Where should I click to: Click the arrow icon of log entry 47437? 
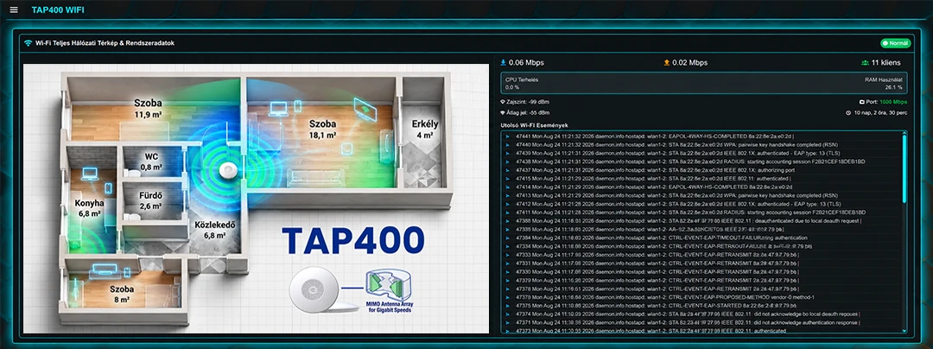coord(508,170)
